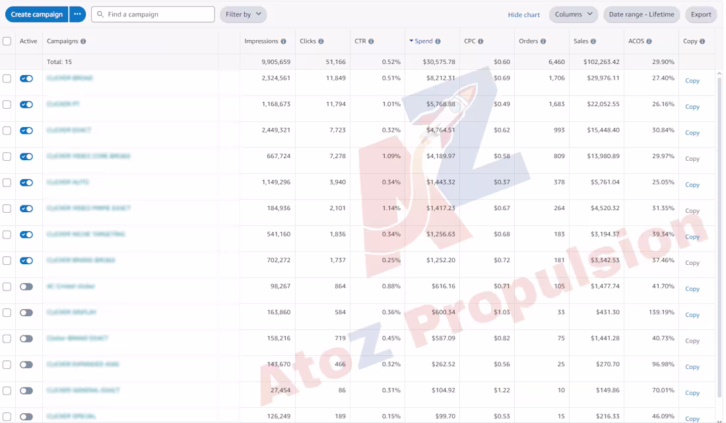Viewport: 726px width, 423px height.
Task: Copy the campaign with 27.40% ACOS
Action: [692, 80]
